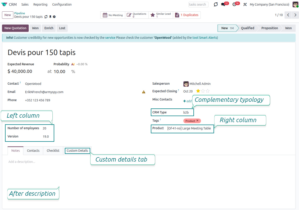
Task: Toggle the first priority star
Action: (x=198, y=91)
